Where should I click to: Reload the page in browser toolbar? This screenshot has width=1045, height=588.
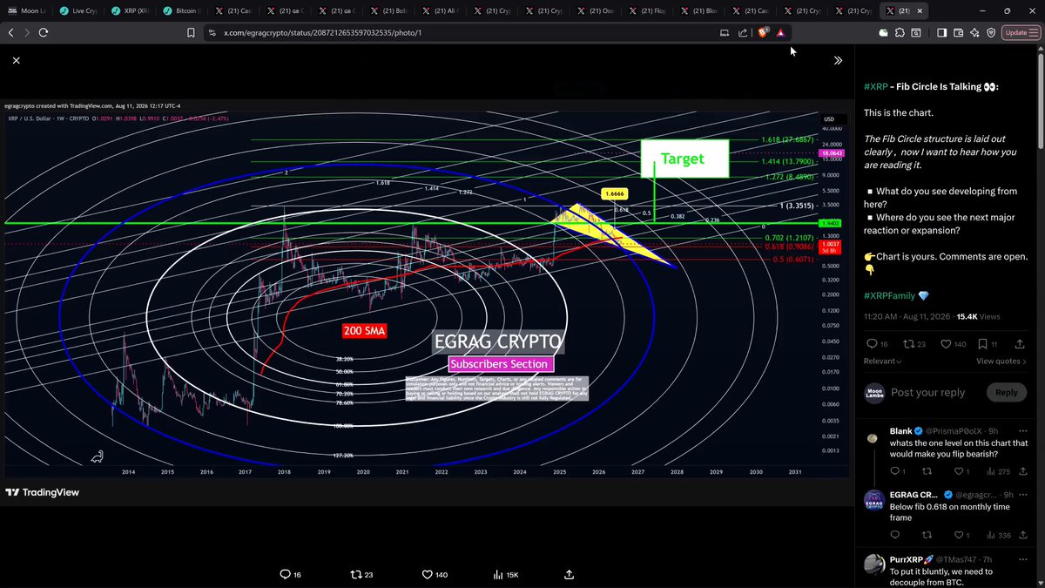click(44, 32)
